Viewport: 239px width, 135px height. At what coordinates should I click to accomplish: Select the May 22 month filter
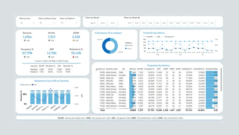[93, 23]
